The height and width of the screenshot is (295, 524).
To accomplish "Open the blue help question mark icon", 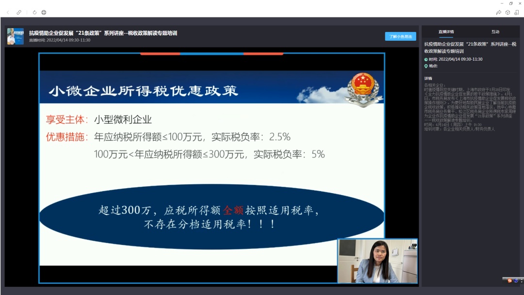I will coord(516,280).
